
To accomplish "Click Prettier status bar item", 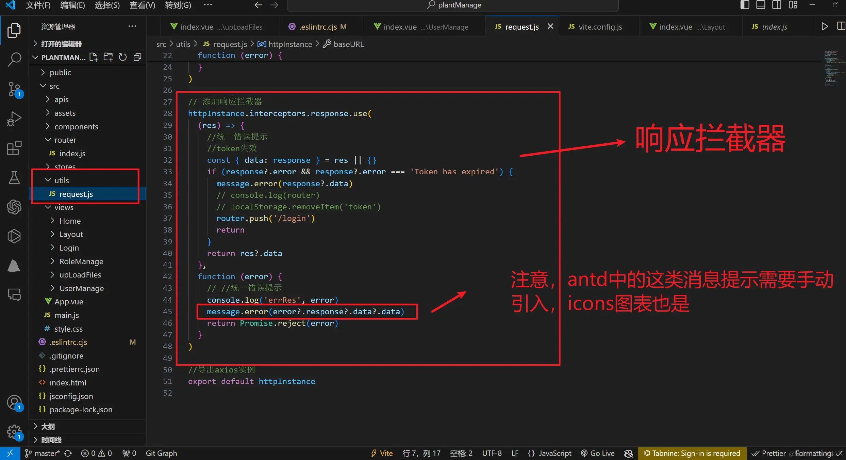I will [x=769, y=453].
